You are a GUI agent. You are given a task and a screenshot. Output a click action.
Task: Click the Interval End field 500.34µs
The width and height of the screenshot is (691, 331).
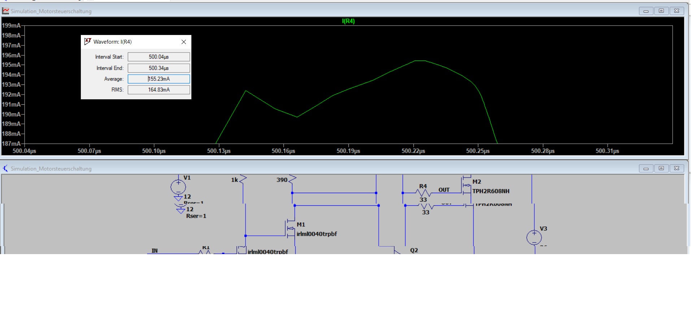(159, 68)
